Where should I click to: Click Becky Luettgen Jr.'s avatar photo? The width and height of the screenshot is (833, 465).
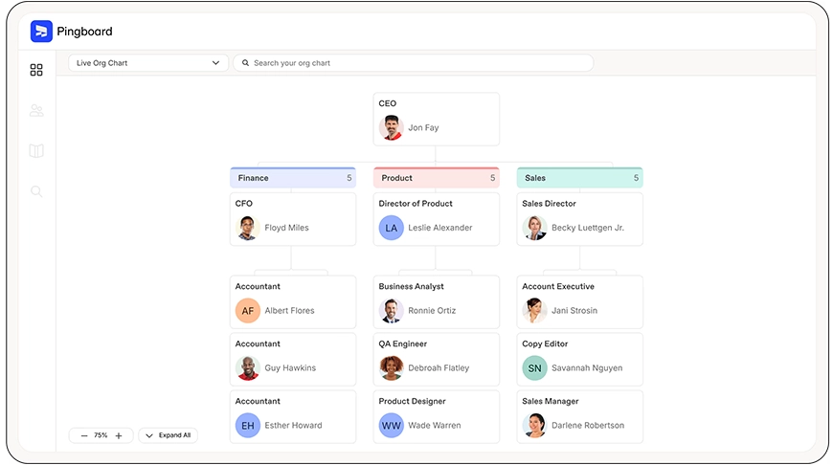coord(534,228)
